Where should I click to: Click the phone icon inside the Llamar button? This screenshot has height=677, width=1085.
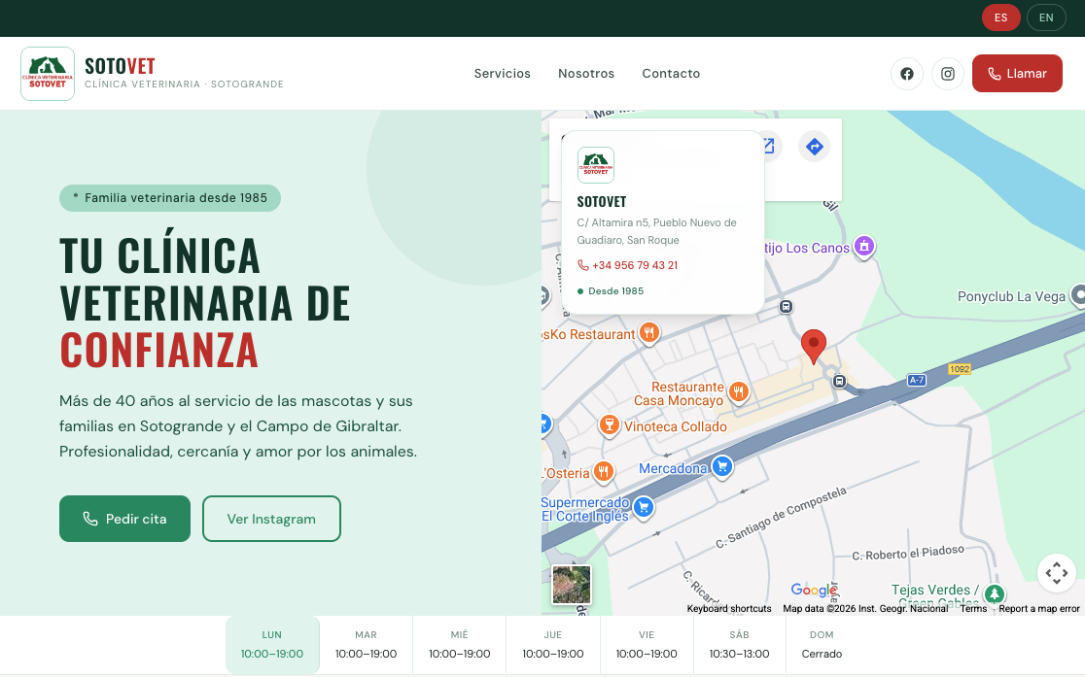995,73
